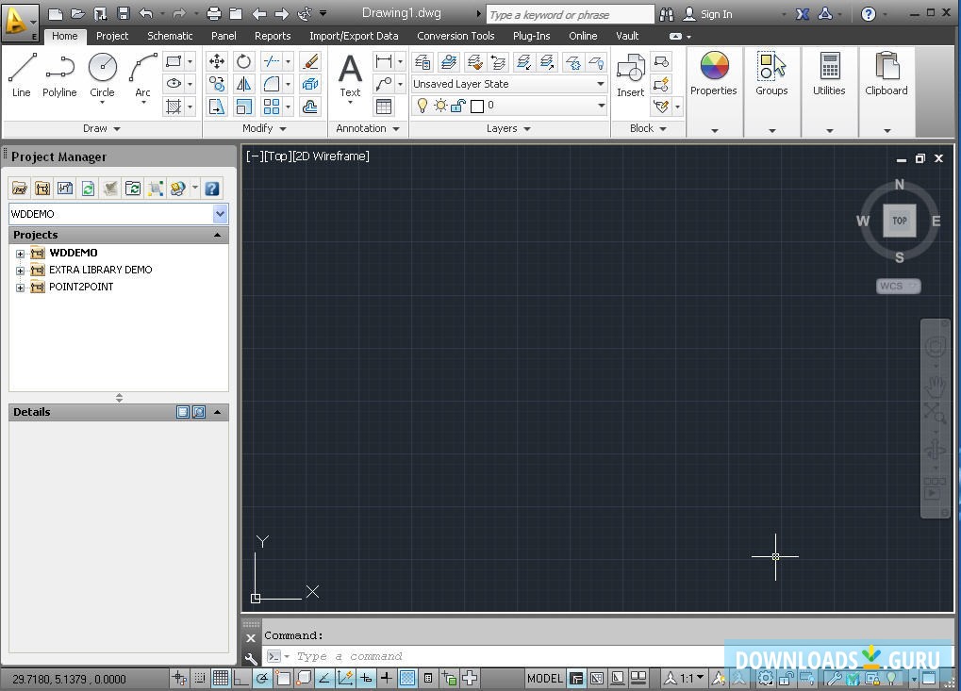Expand the WDDEMO project tree
Image resolution: width=961 pixels, height=691 pixels.
(x=21, y=253)
